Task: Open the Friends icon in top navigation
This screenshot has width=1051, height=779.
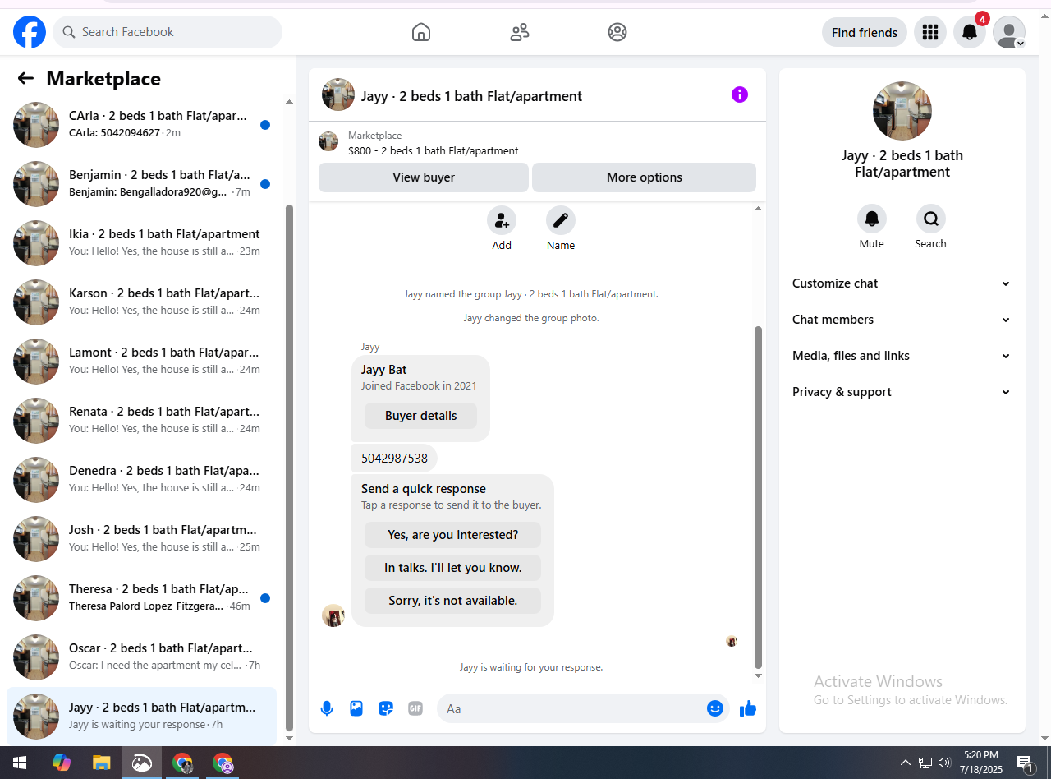Action: coord(520,32)
